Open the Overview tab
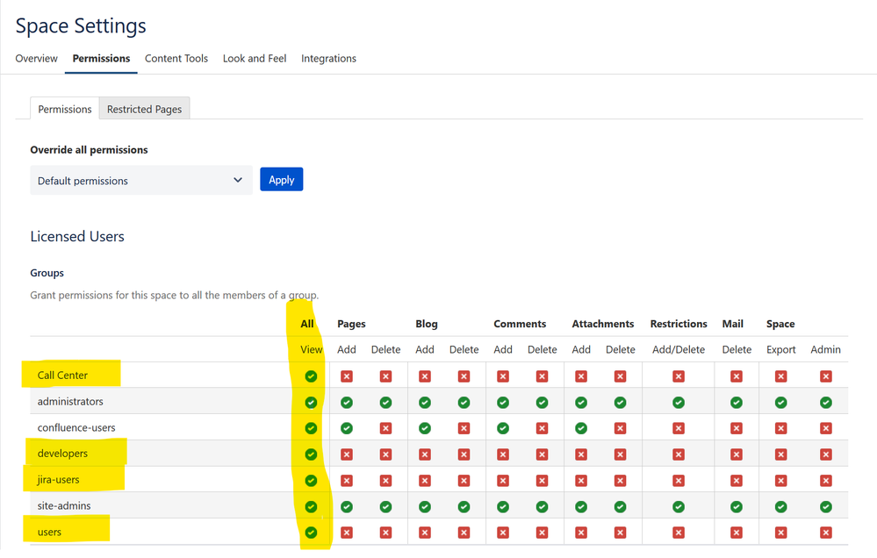 point(36,58)
